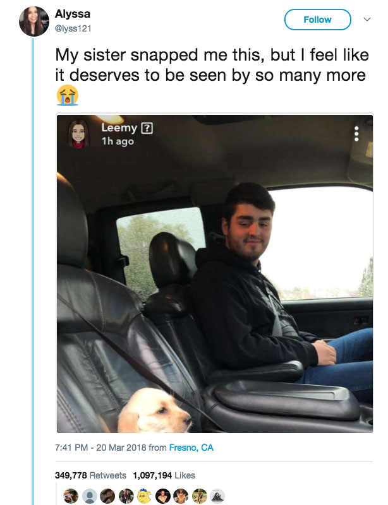View the 1,097,194 Likes list
Viewport: 388px width, 505px height.
(164, 475)
